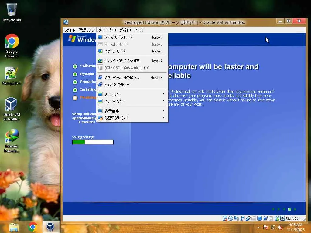Open the 入力 menu
Screen dimensions: 311x233
112,30
